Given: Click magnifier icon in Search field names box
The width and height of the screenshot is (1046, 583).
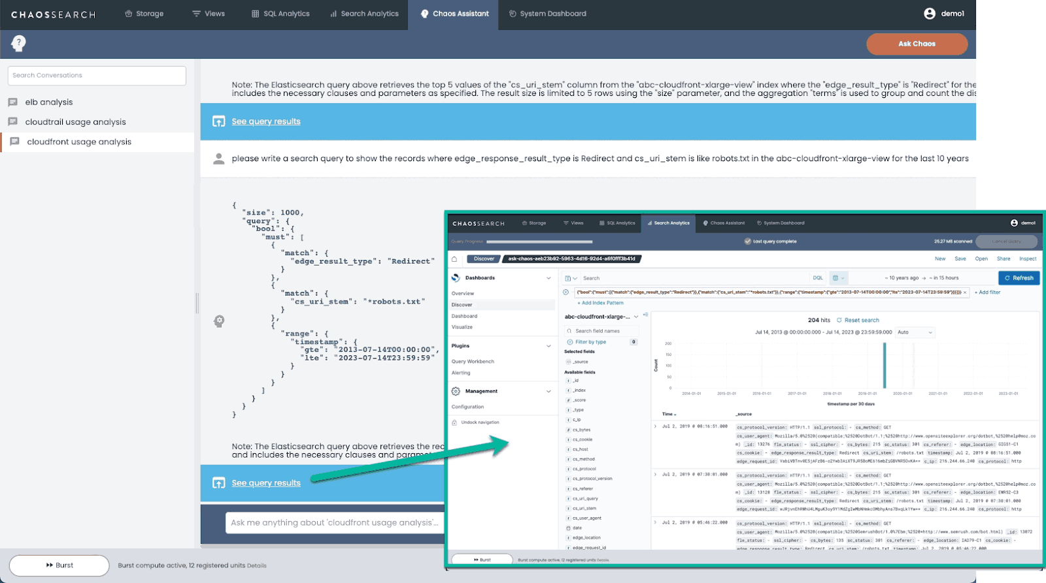Looking at the screenshot, I should [x=570, y=332].
